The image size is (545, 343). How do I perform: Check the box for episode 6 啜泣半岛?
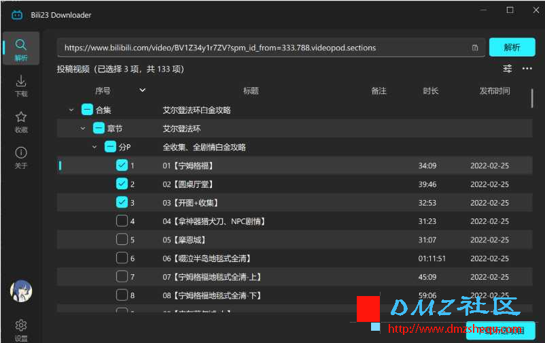[x=122, y=258]
